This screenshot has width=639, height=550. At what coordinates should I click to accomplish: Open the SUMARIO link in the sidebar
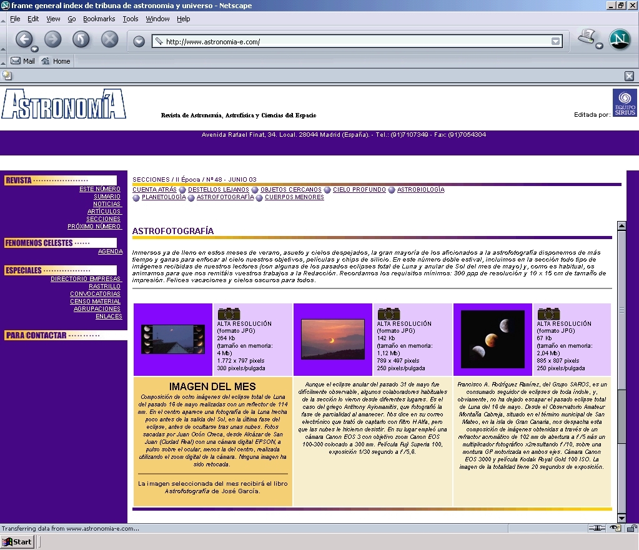pos(107,197)
